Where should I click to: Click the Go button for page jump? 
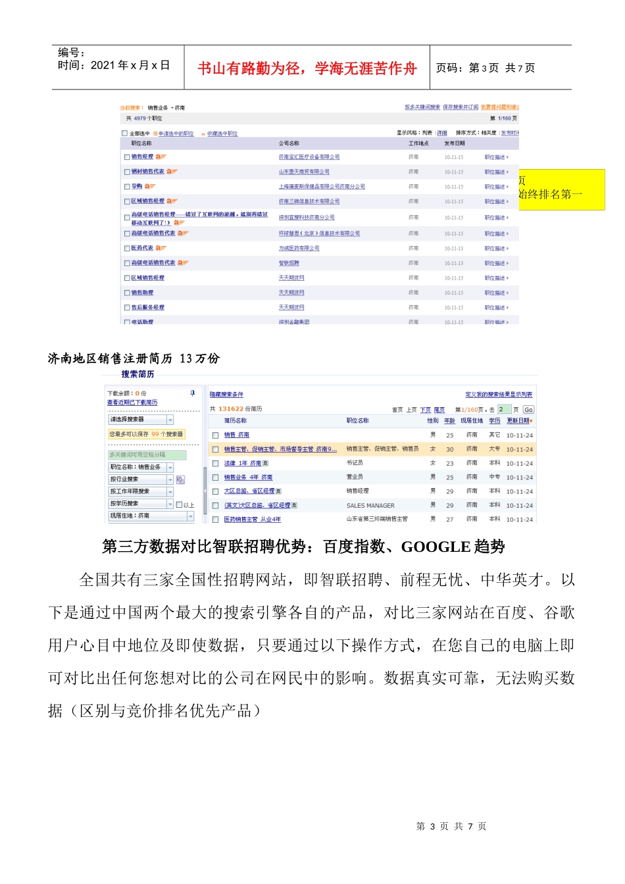[x=528, y=410]
